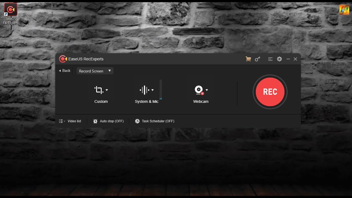Click the EaseUS RecExperts logo in title bar
The height and width of the screenshot is (198, 352).
pos(63,59)
